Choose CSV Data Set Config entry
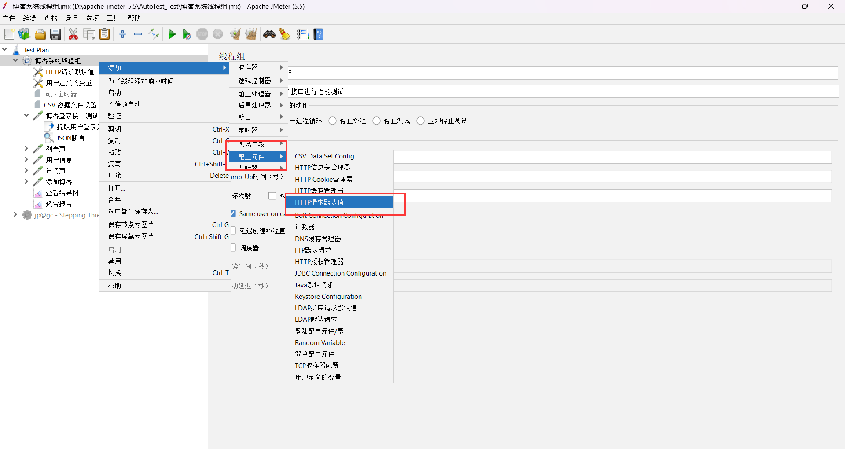Image resolution: width=845 pixels, height=449 pixels. (x=340, y=156)
